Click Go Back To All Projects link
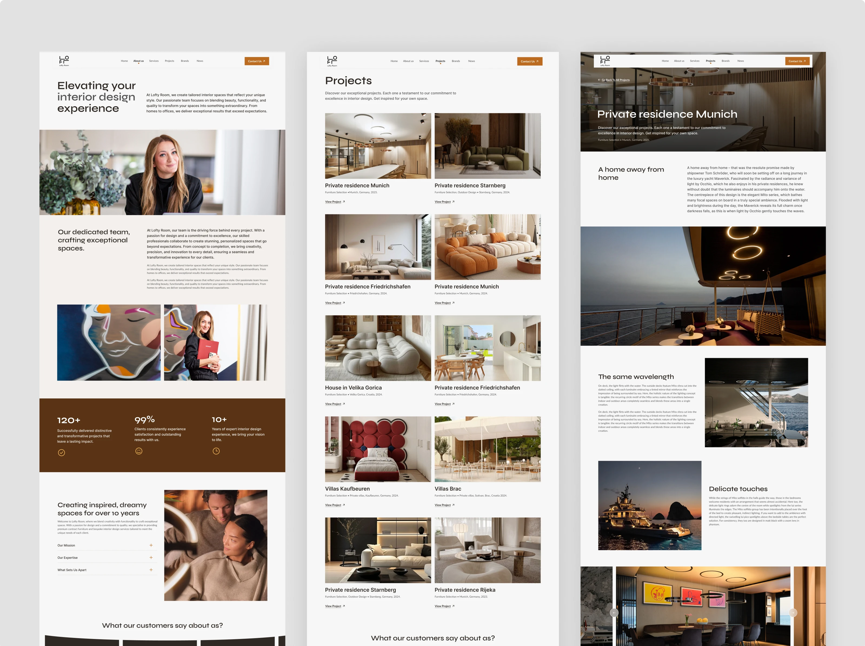 [614, 80]
